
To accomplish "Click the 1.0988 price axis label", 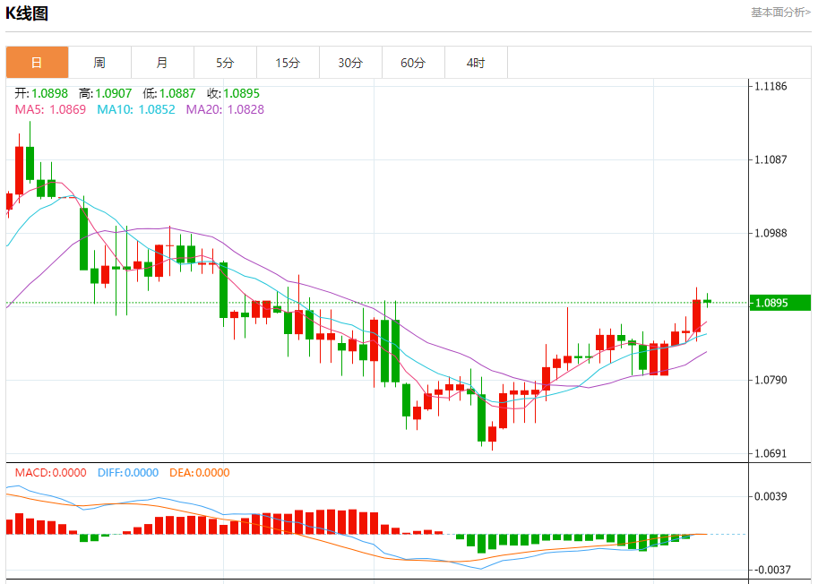I will pyautogui.click(x=771, y=233).
